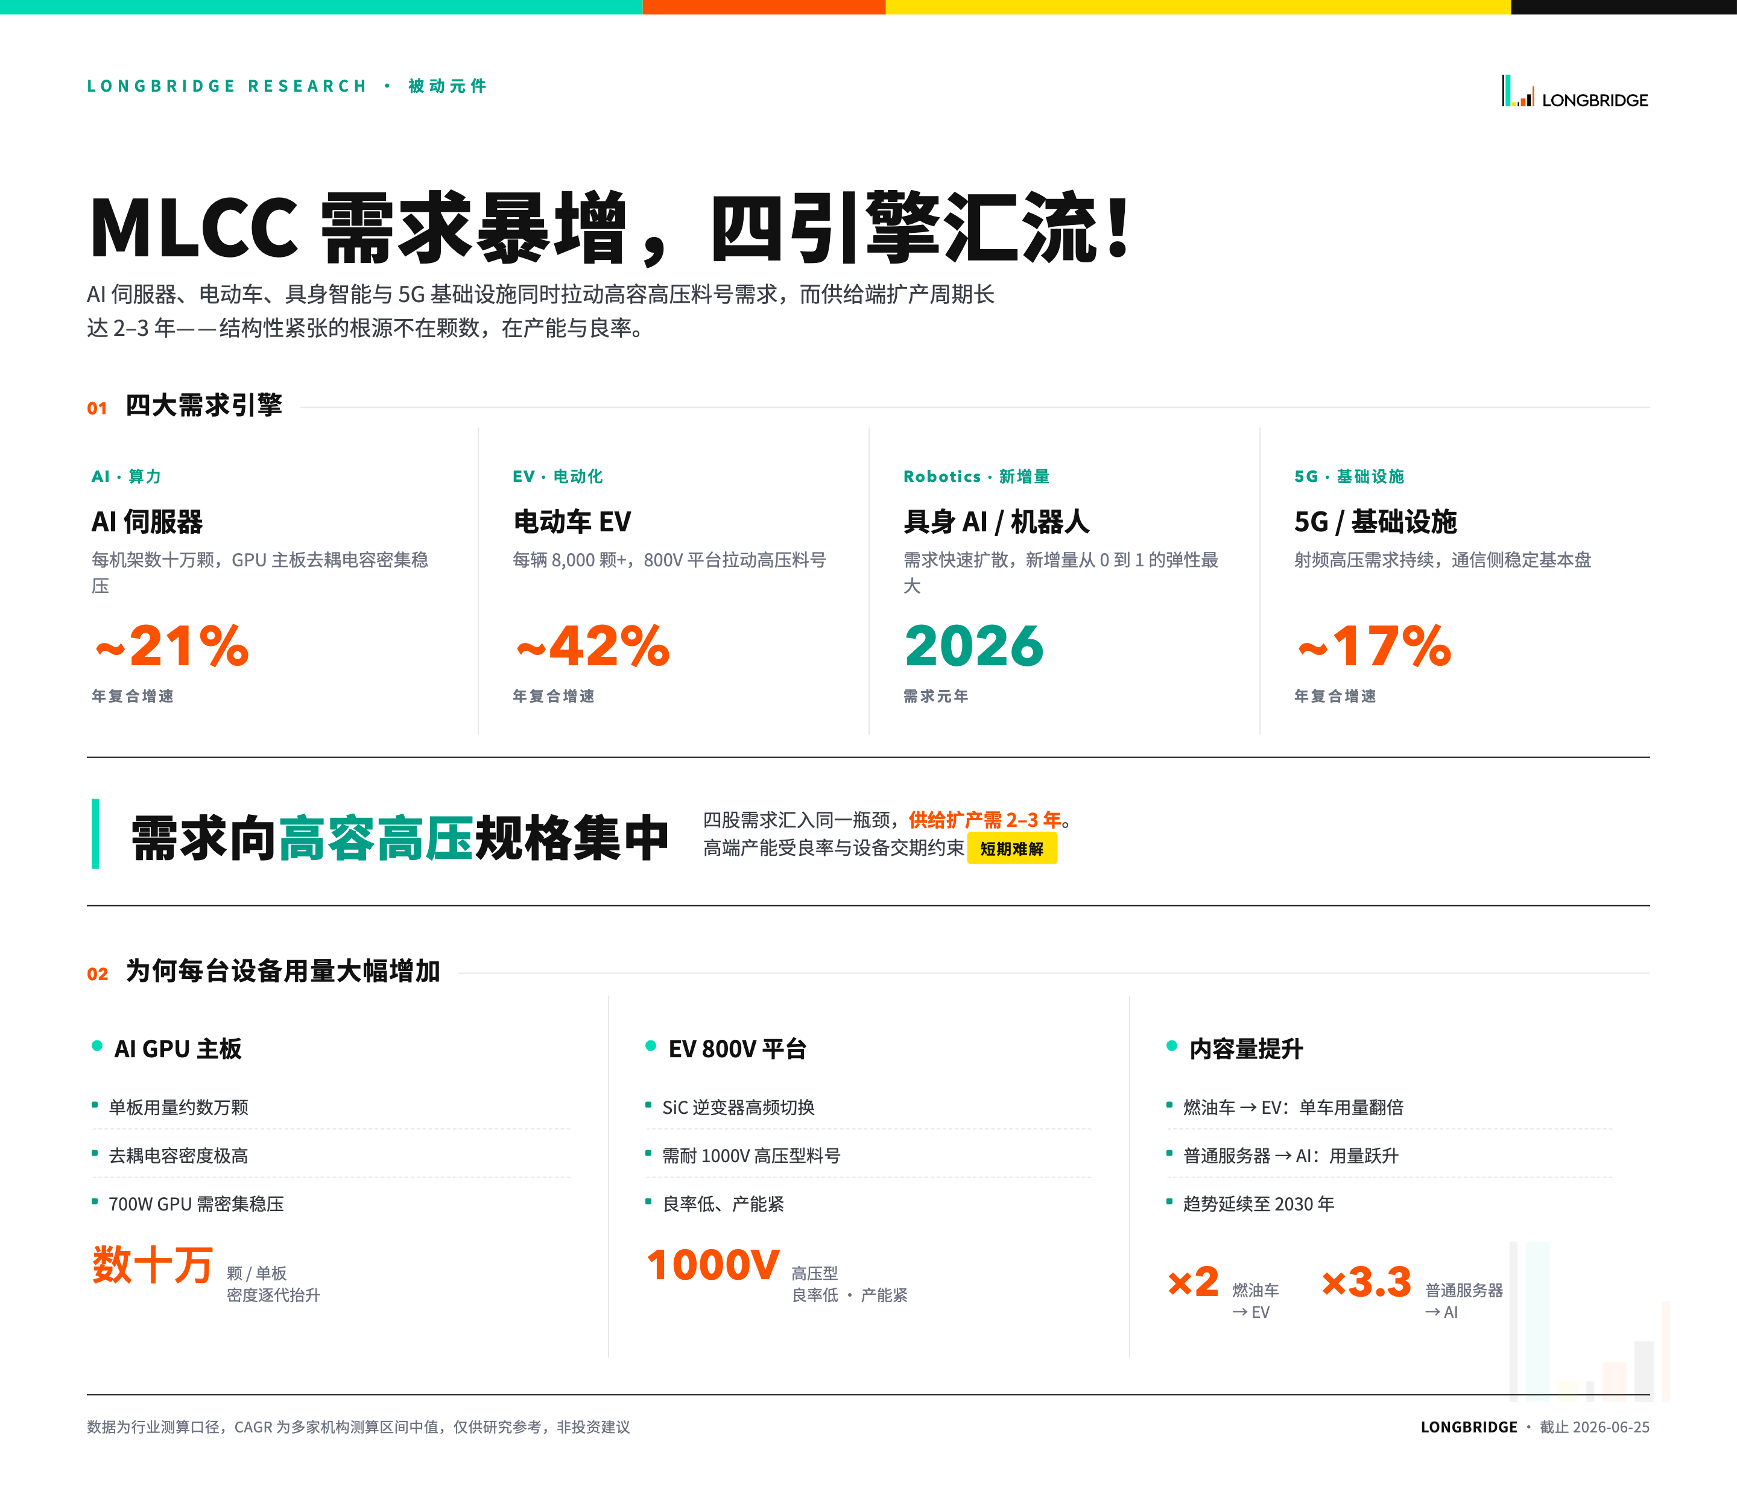The height and width of the screenshot is (1503, 1737).
Task: Click the banner 需求向高容高压规格集中
Action: pos(399,838)
